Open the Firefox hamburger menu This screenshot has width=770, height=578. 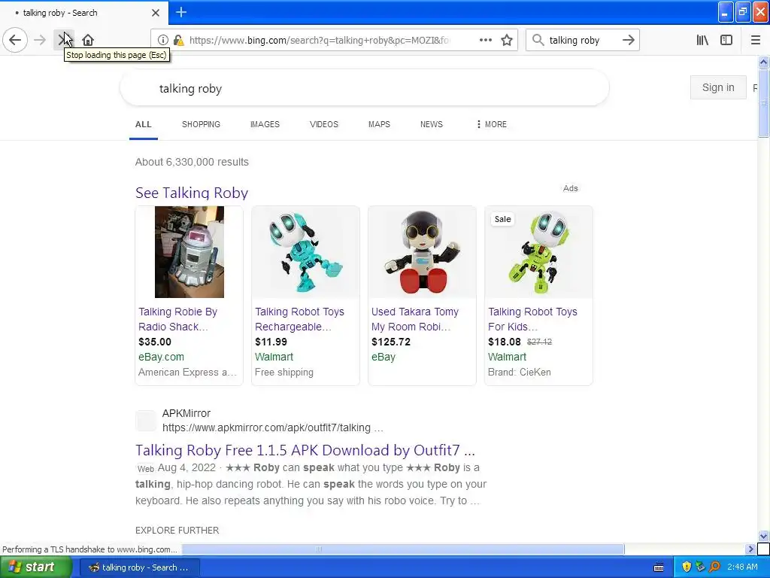tap(756, 40)
